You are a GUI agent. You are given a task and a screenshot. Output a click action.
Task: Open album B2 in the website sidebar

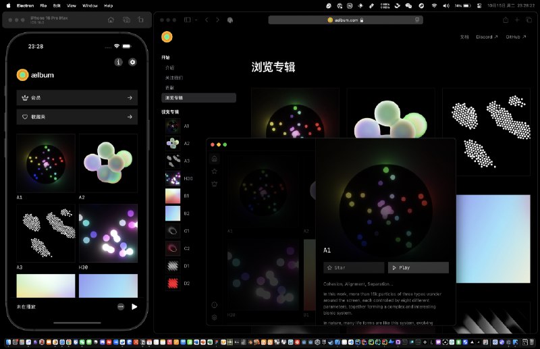coord(178,213)
